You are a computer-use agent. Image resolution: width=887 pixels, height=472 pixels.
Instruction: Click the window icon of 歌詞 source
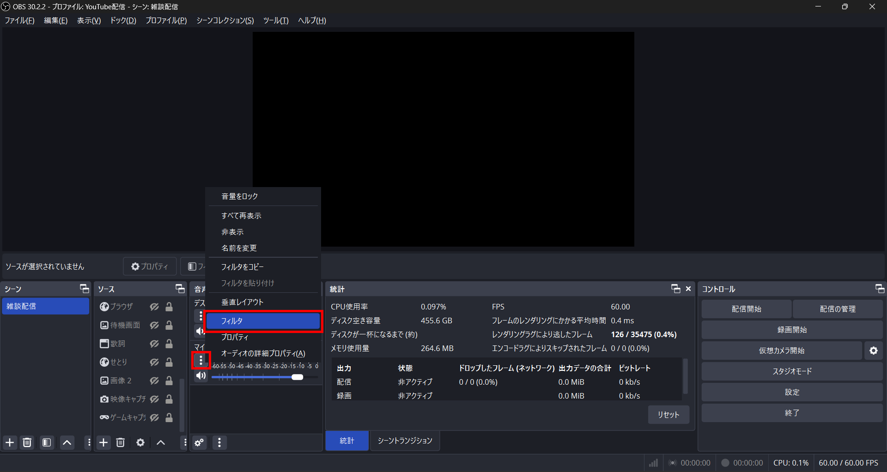[104, 344]
